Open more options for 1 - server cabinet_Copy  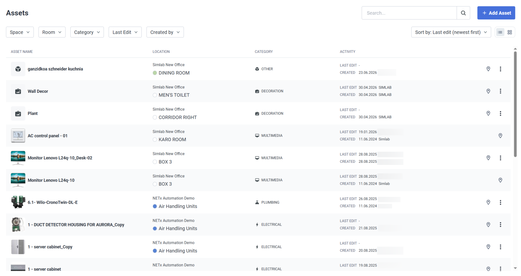tap(500, 247)
